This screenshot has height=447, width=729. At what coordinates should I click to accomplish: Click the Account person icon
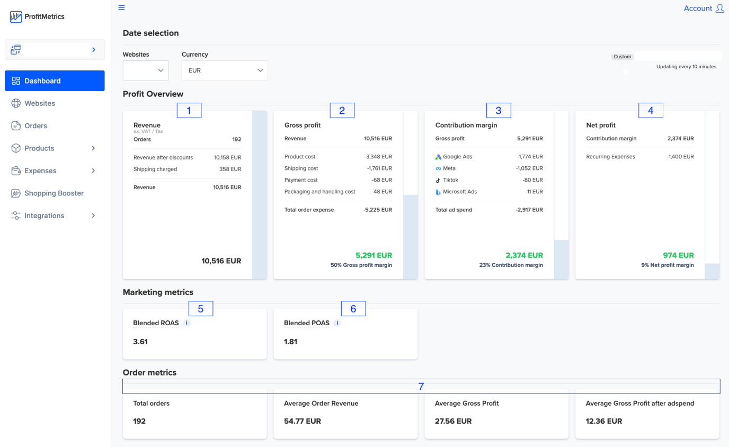(x=719, y=8)
